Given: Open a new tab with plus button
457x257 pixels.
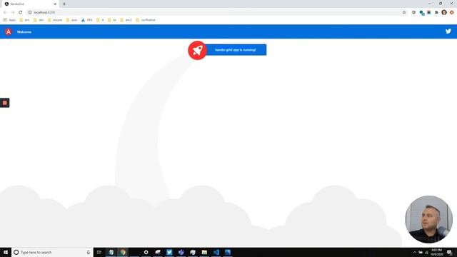Looking at the screenshot, I should pyautogui.click(x=64, y=4).
